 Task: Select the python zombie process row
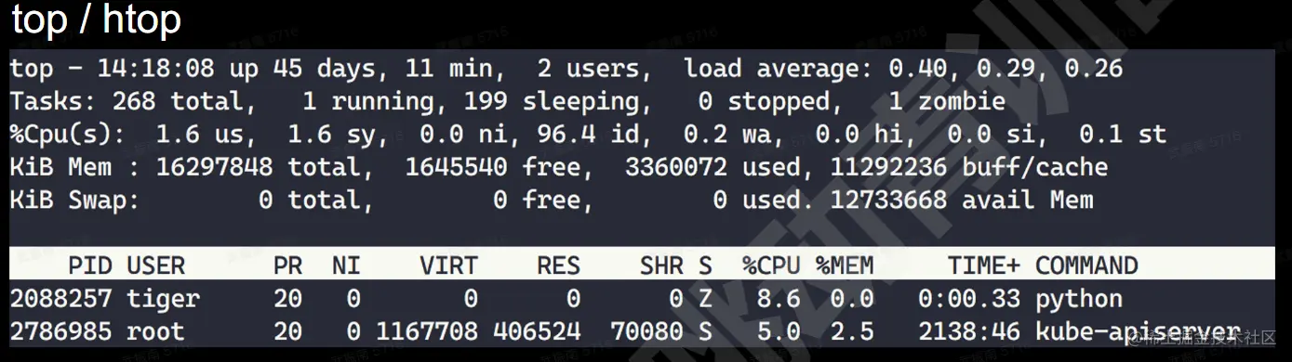coord(642,299)
